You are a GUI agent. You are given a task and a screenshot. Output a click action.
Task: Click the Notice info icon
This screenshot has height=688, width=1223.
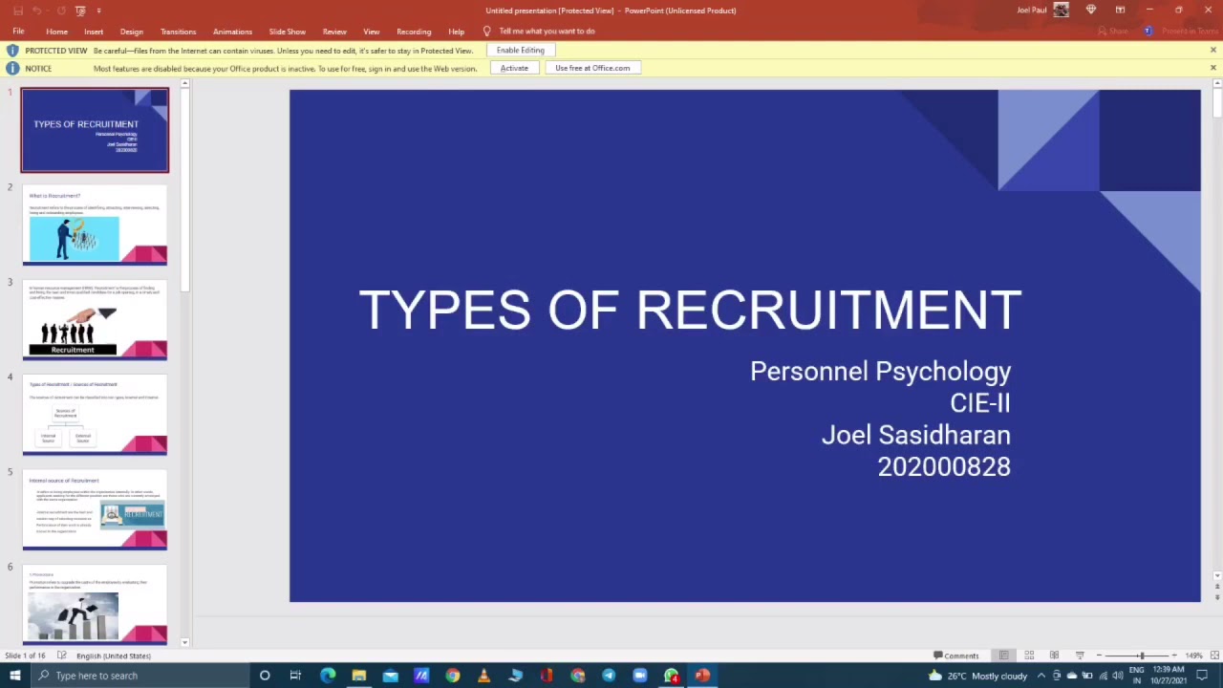pyautogui.click(x=12, y=68)
